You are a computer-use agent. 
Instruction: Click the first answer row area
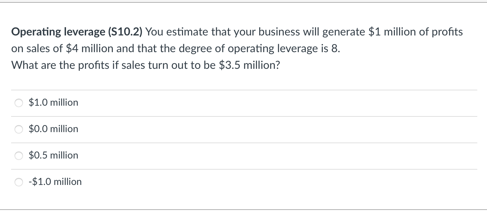(243, 103)
